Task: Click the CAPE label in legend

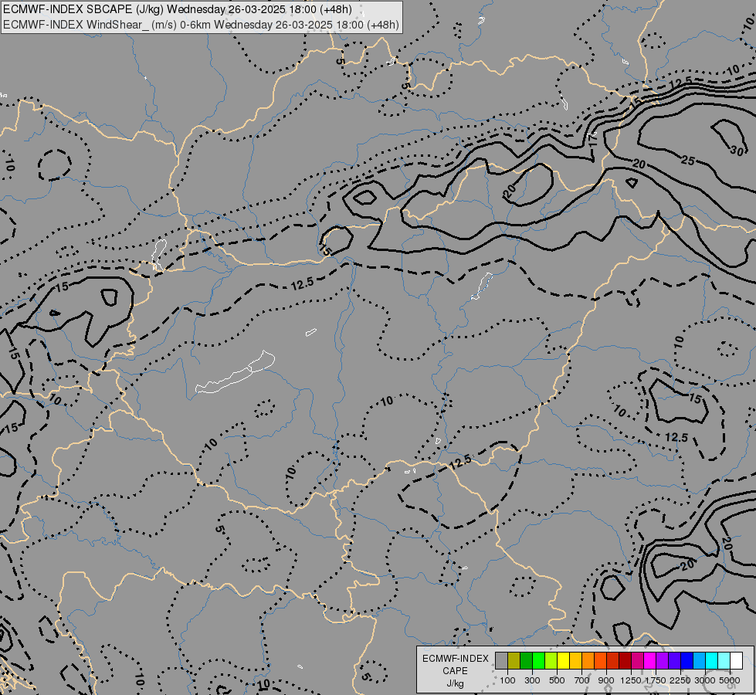Action: pyautogui.click(x=455, y=671)
